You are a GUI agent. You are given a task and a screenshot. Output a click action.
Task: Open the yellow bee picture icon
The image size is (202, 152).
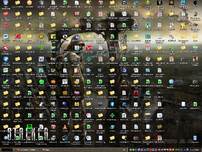pyautogui.click(x=183, y=25)
